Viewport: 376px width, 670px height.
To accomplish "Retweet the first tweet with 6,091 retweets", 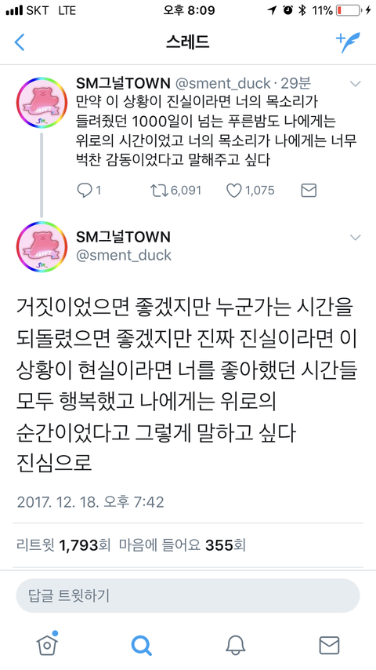I will click(175, 190).
